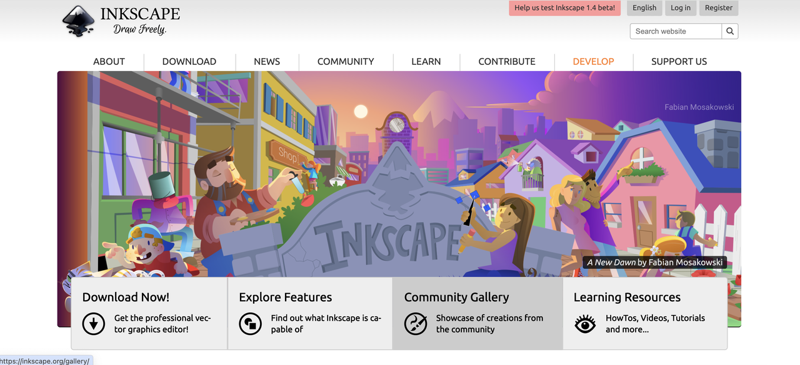Open the ABOUT menu
This screenshot has height=365, width=800.
(x=109, y=61)
